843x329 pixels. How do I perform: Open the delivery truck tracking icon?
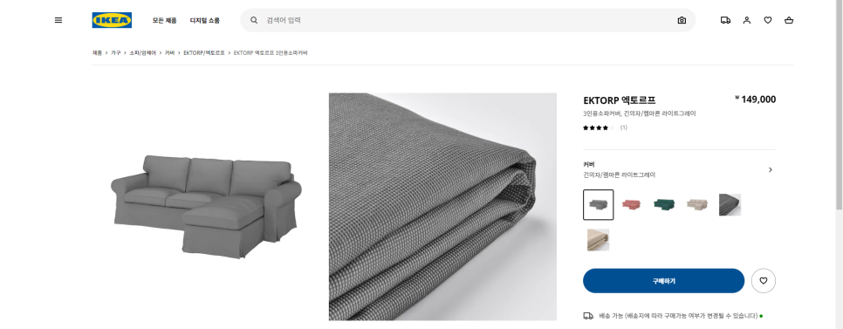725,20
